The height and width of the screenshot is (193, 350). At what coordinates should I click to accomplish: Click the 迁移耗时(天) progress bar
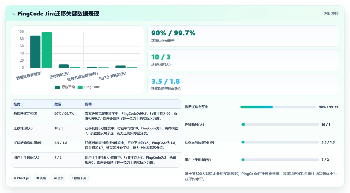[x=280, y=124]
